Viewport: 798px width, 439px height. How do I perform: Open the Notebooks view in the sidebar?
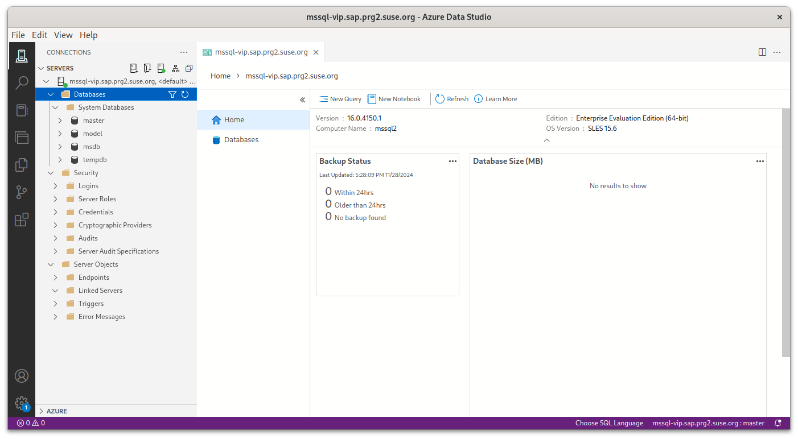click(x=22, y=110)
